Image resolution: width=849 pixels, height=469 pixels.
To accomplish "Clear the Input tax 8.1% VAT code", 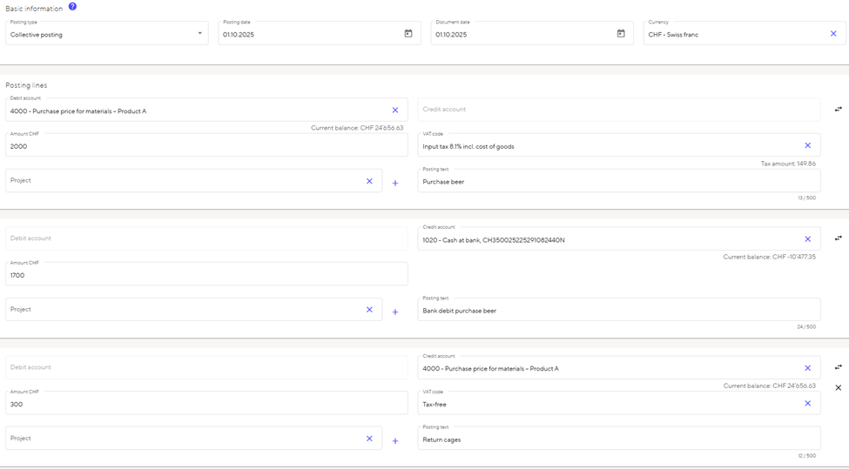I will pos(807,146).
